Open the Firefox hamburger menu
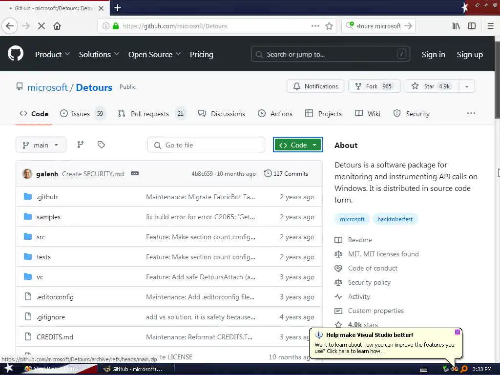The image size is (500, 375). coord(490,26)
